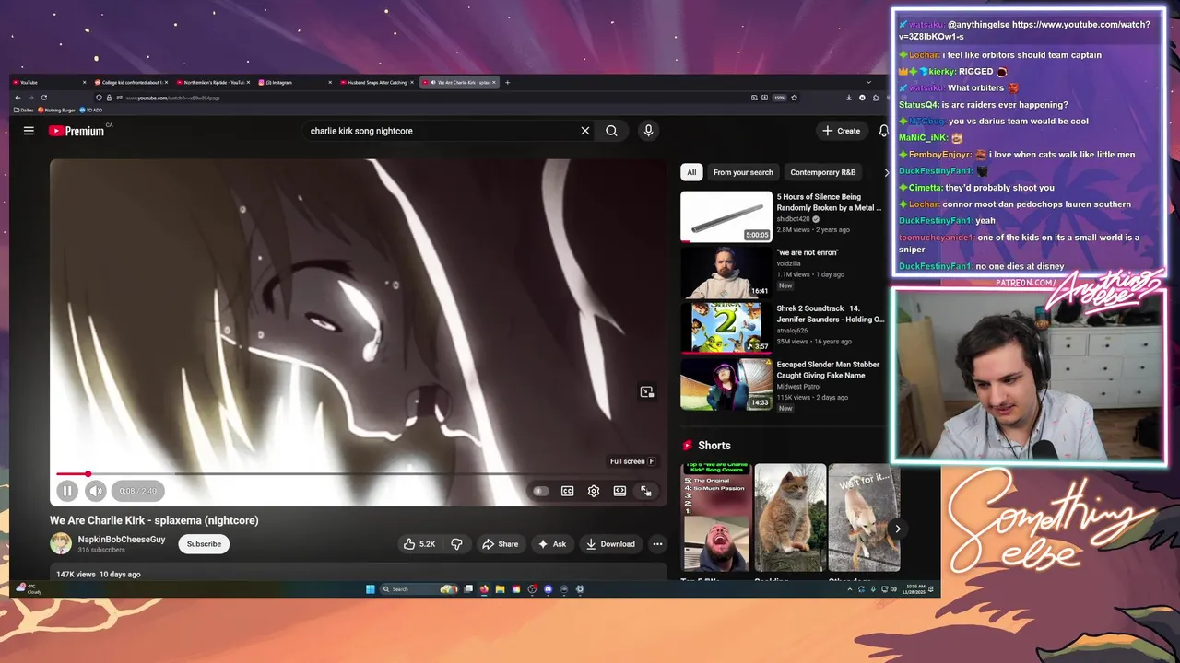Start voice search with the microphone
The width and height of the screenshot is (1180, 663).
point(648,131)
